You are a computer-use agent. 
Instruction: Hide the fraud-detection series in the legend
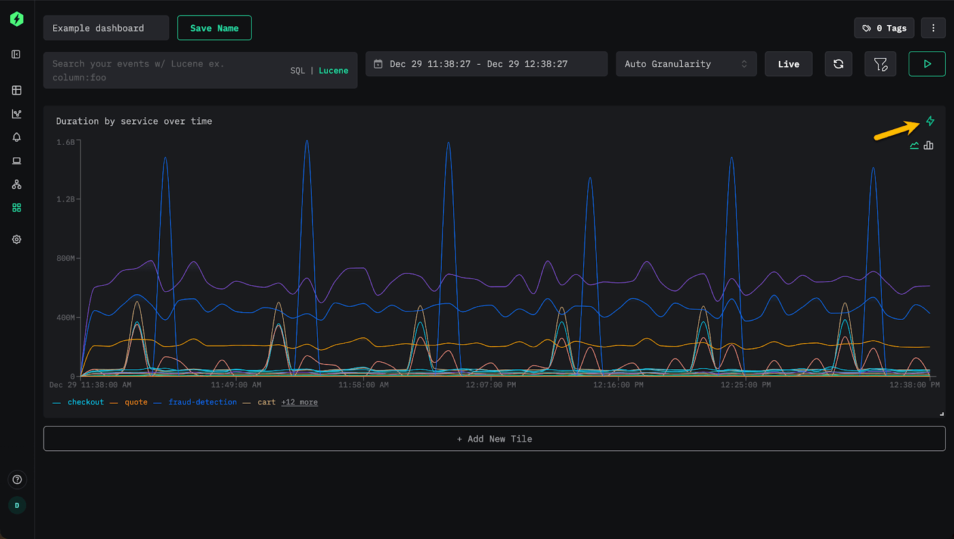click(x=202, y=402)
